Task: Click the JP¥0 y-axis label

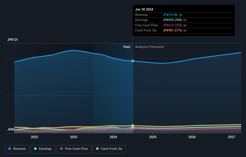Action: tap(11, 129)
